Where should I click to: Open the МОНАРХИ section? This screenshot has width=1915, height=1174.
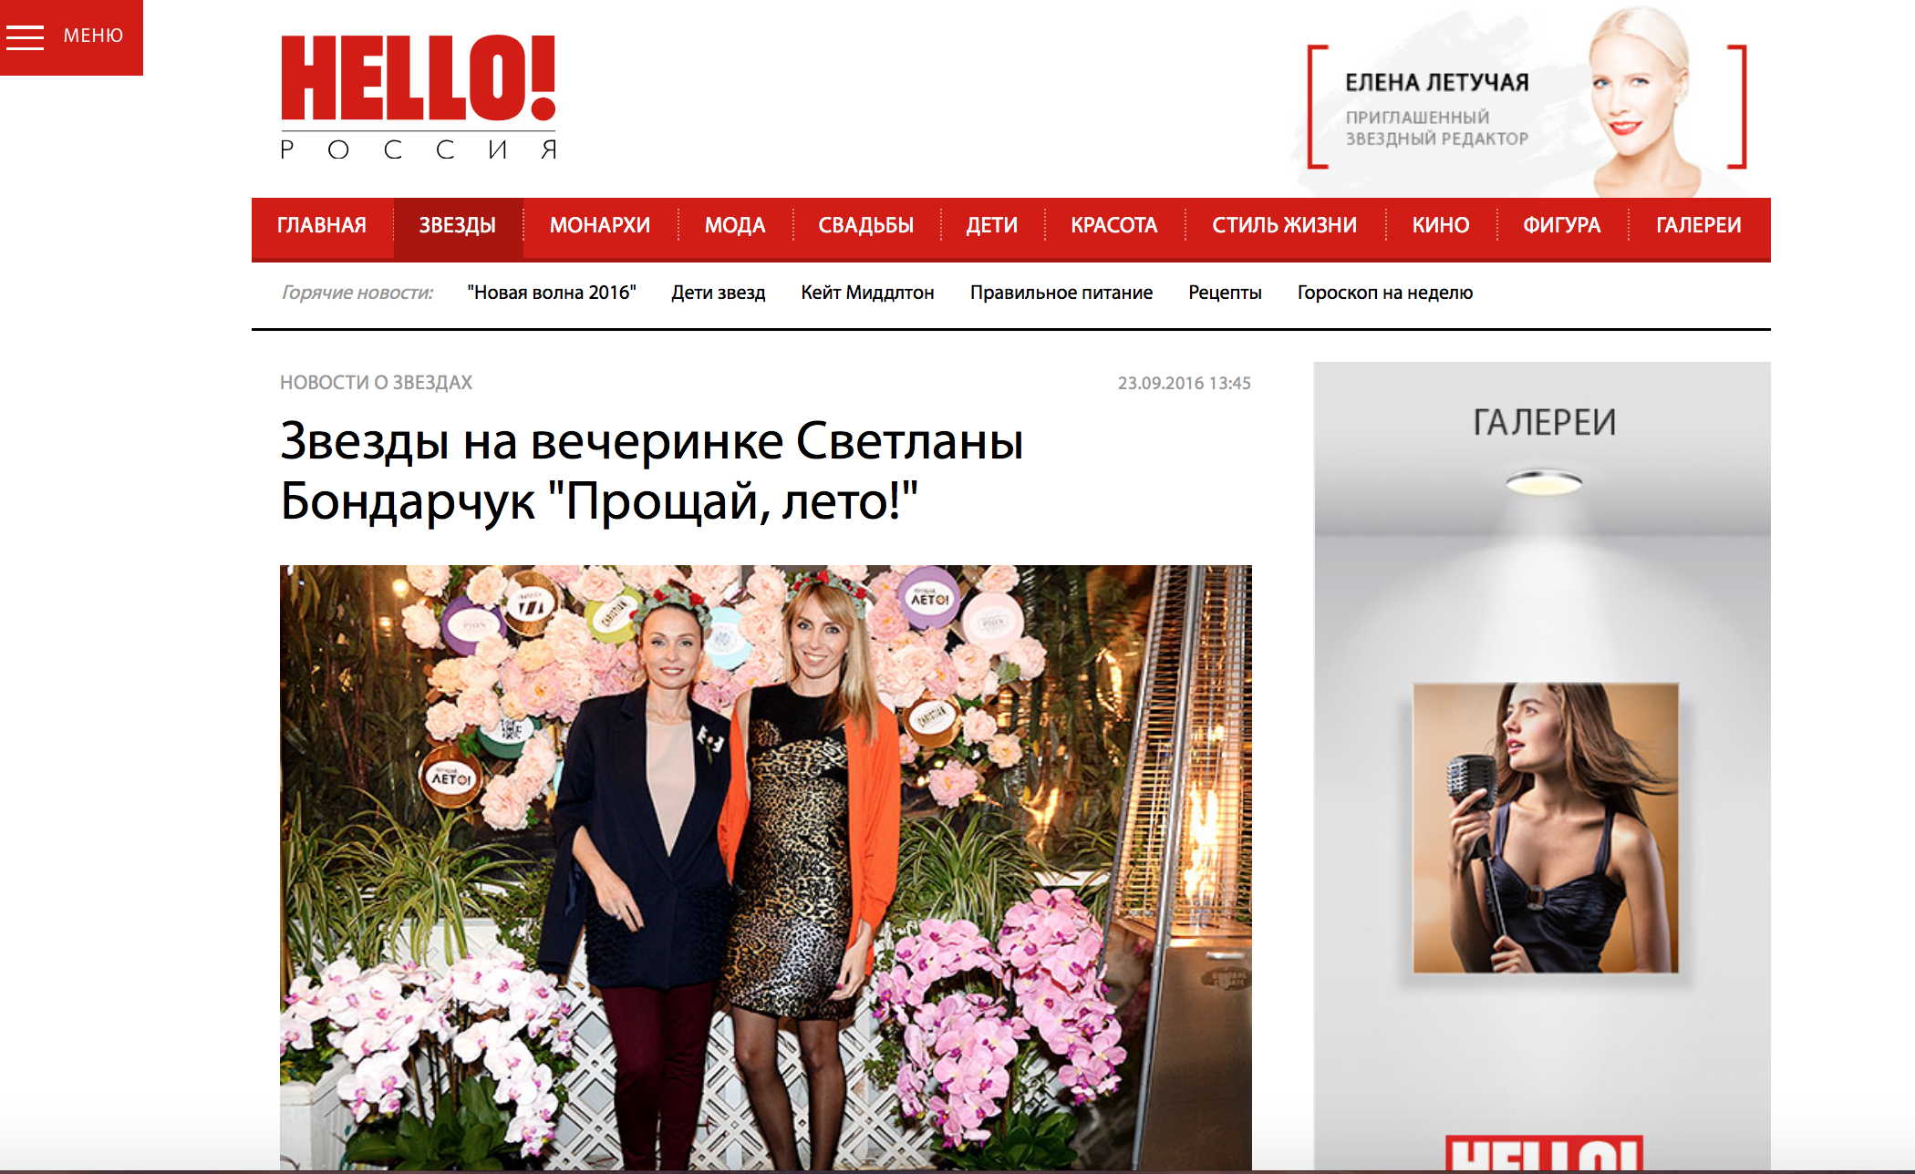(600, 225)
